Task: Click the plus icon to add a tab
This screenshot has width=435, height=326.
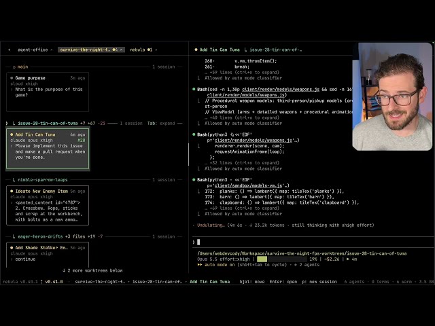Action: click(9, 50)
